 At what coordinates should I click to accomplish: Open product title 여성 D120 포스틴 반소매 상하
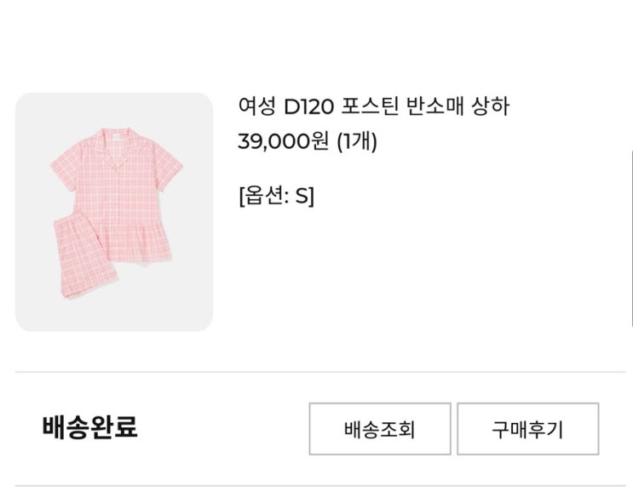point(373,107)
